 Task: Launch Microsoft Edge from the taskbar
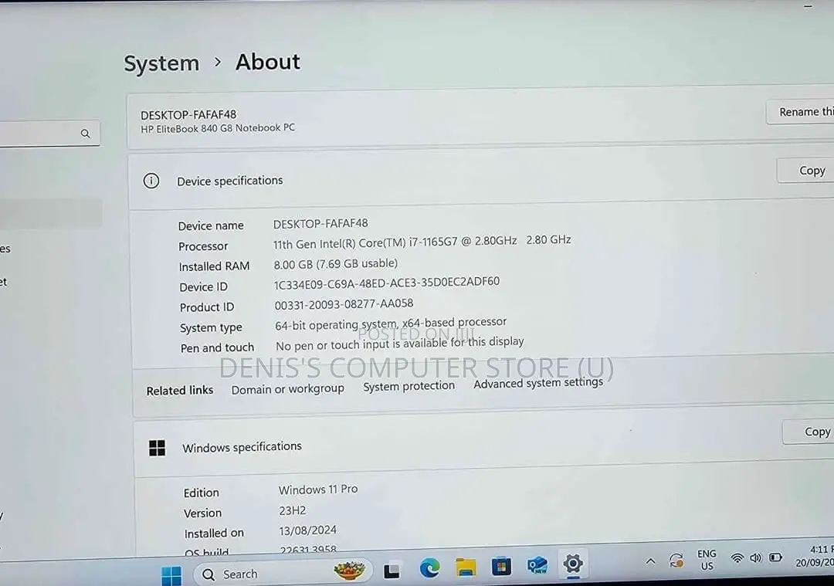click(x=429, y=568)
